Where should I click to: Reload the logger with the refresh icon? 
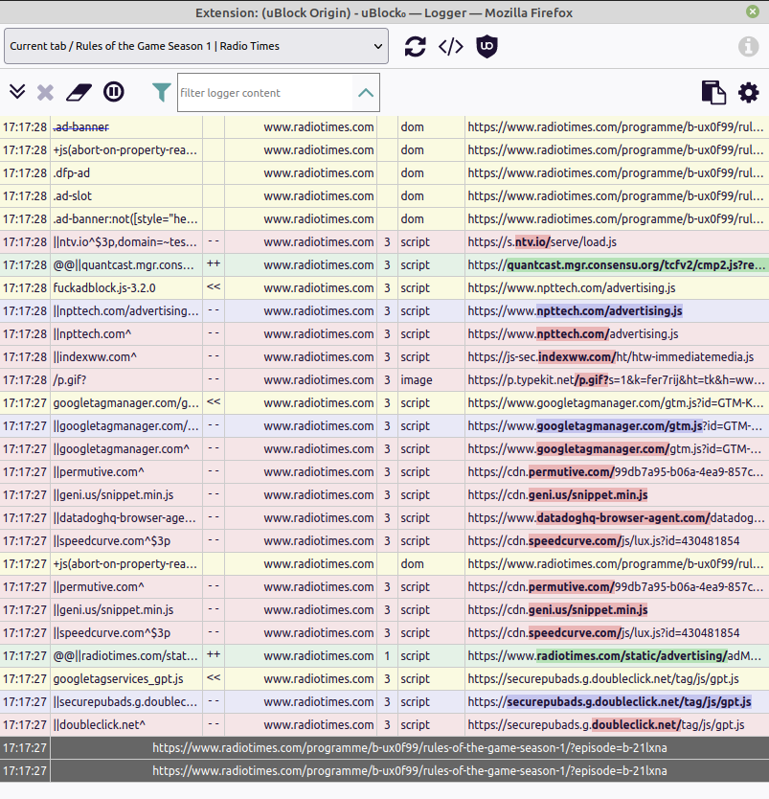(x=415, y=45)
